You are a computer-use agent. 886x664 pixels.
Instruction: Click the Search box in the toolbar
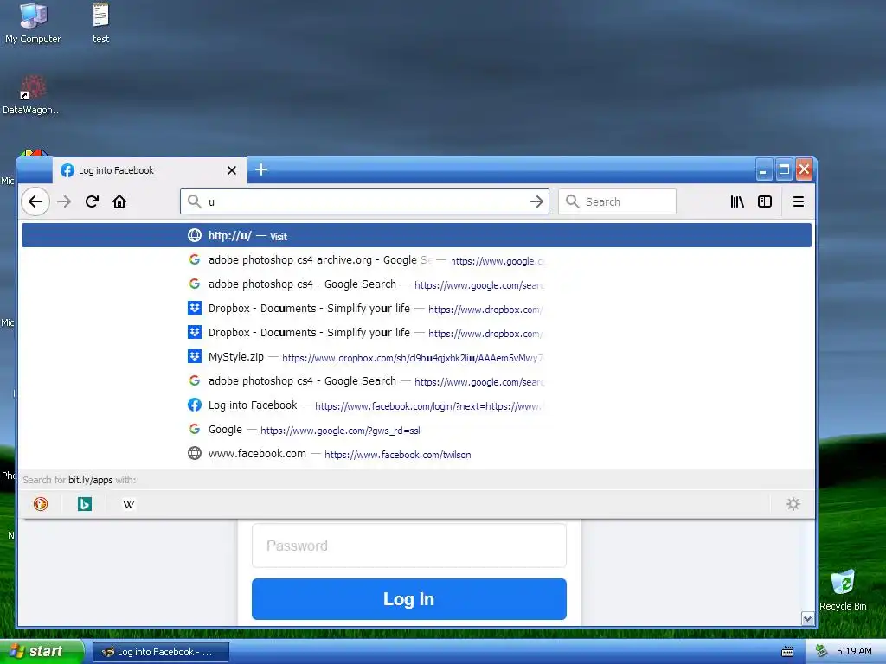click(617, 201)
